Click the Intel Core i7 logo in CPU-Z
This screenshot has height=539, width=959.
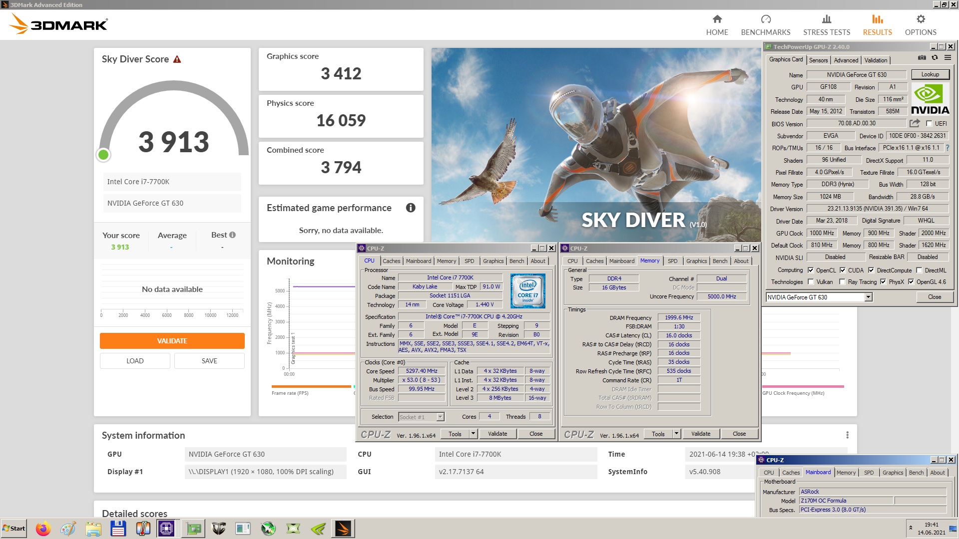click(527, 290)
